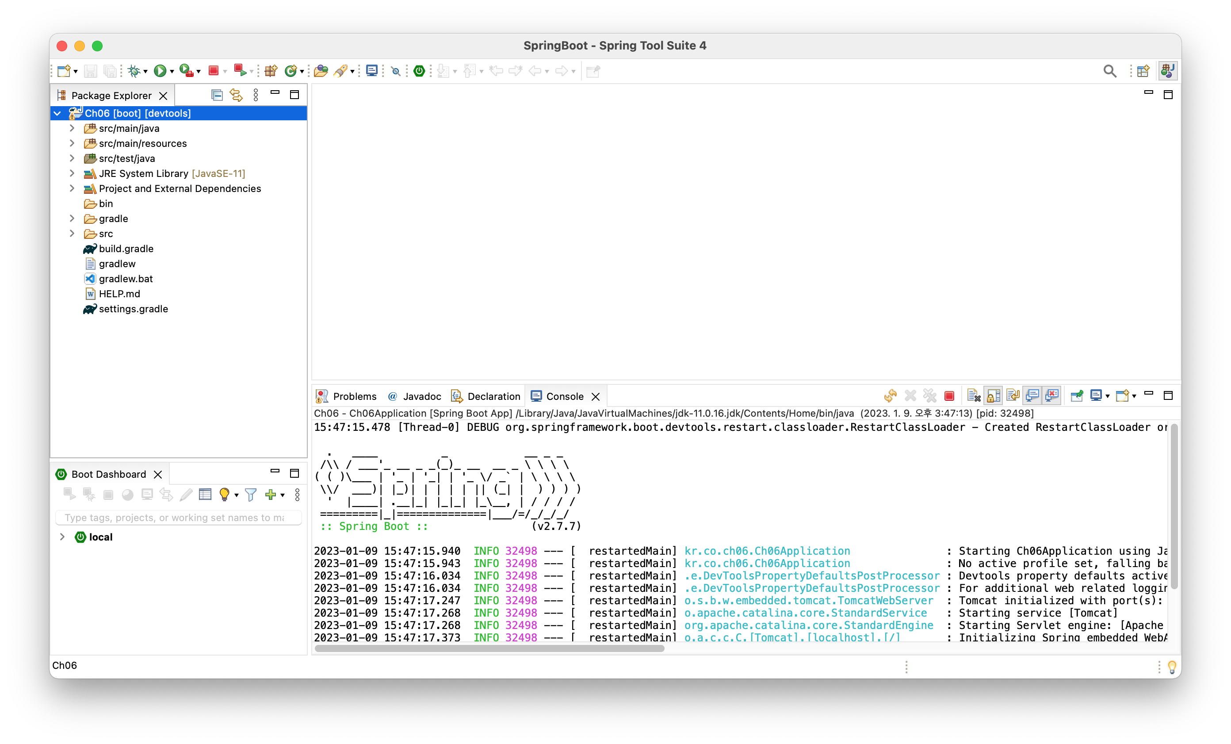
Task: Click Package Explorer view menu dots
Action: pos(256,95)
